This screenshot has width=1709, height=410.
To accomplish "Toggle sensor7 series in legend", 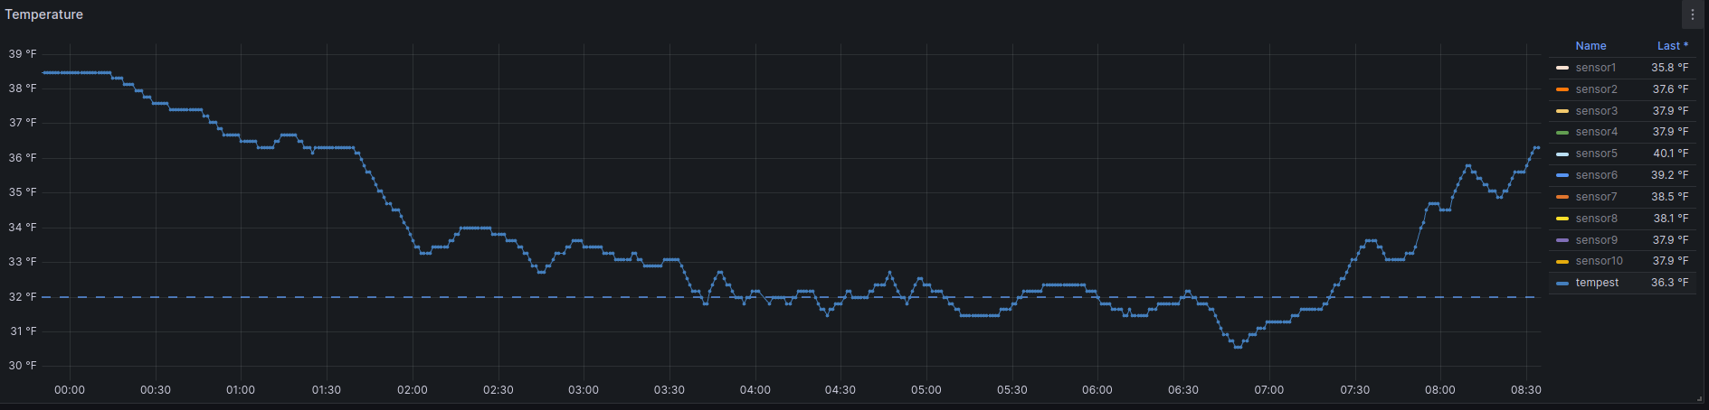I will [x=1596, y=197].
